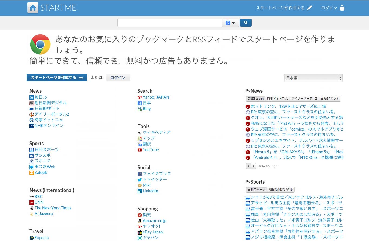Screen dimensions: 369x241
Task: Open the Al Jazeera link
Action: (44, 214)
